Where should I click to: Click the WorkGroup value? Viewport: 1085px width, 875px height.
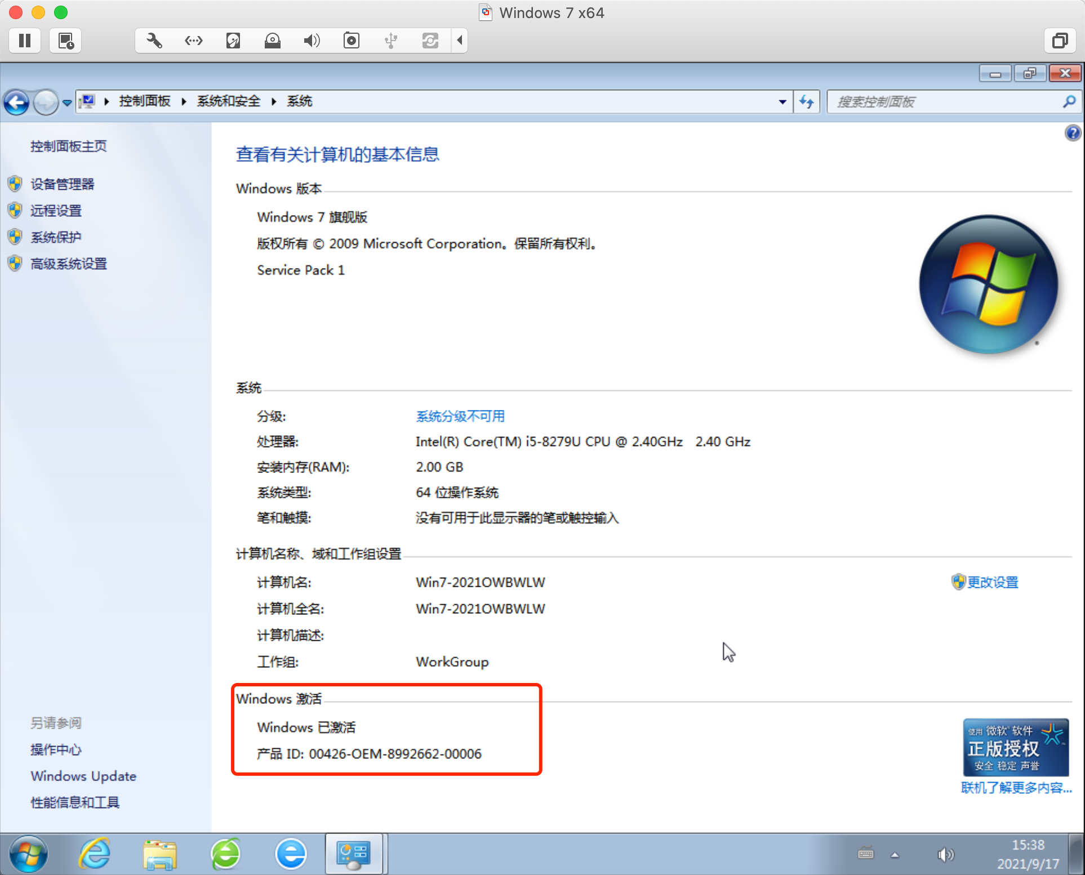pos(452,662)
